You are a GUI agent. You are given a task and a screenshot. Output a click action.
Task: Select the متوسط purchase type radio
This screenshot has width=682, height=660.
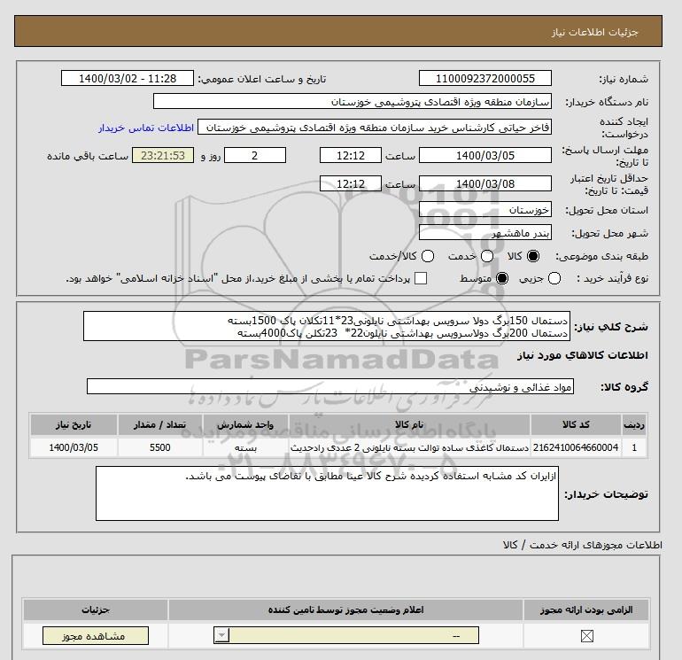pyautogui.click(x=502, y=278)
